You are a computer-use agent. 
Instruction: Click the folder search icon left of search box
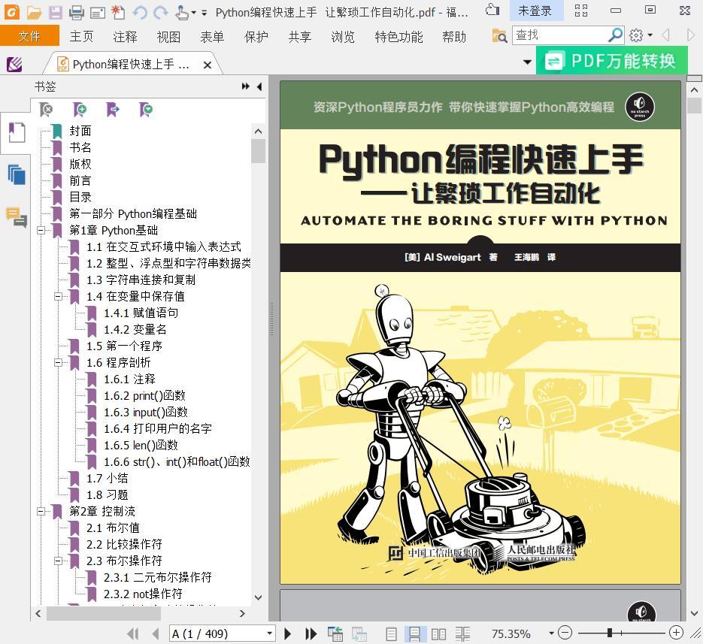(499, 35)
